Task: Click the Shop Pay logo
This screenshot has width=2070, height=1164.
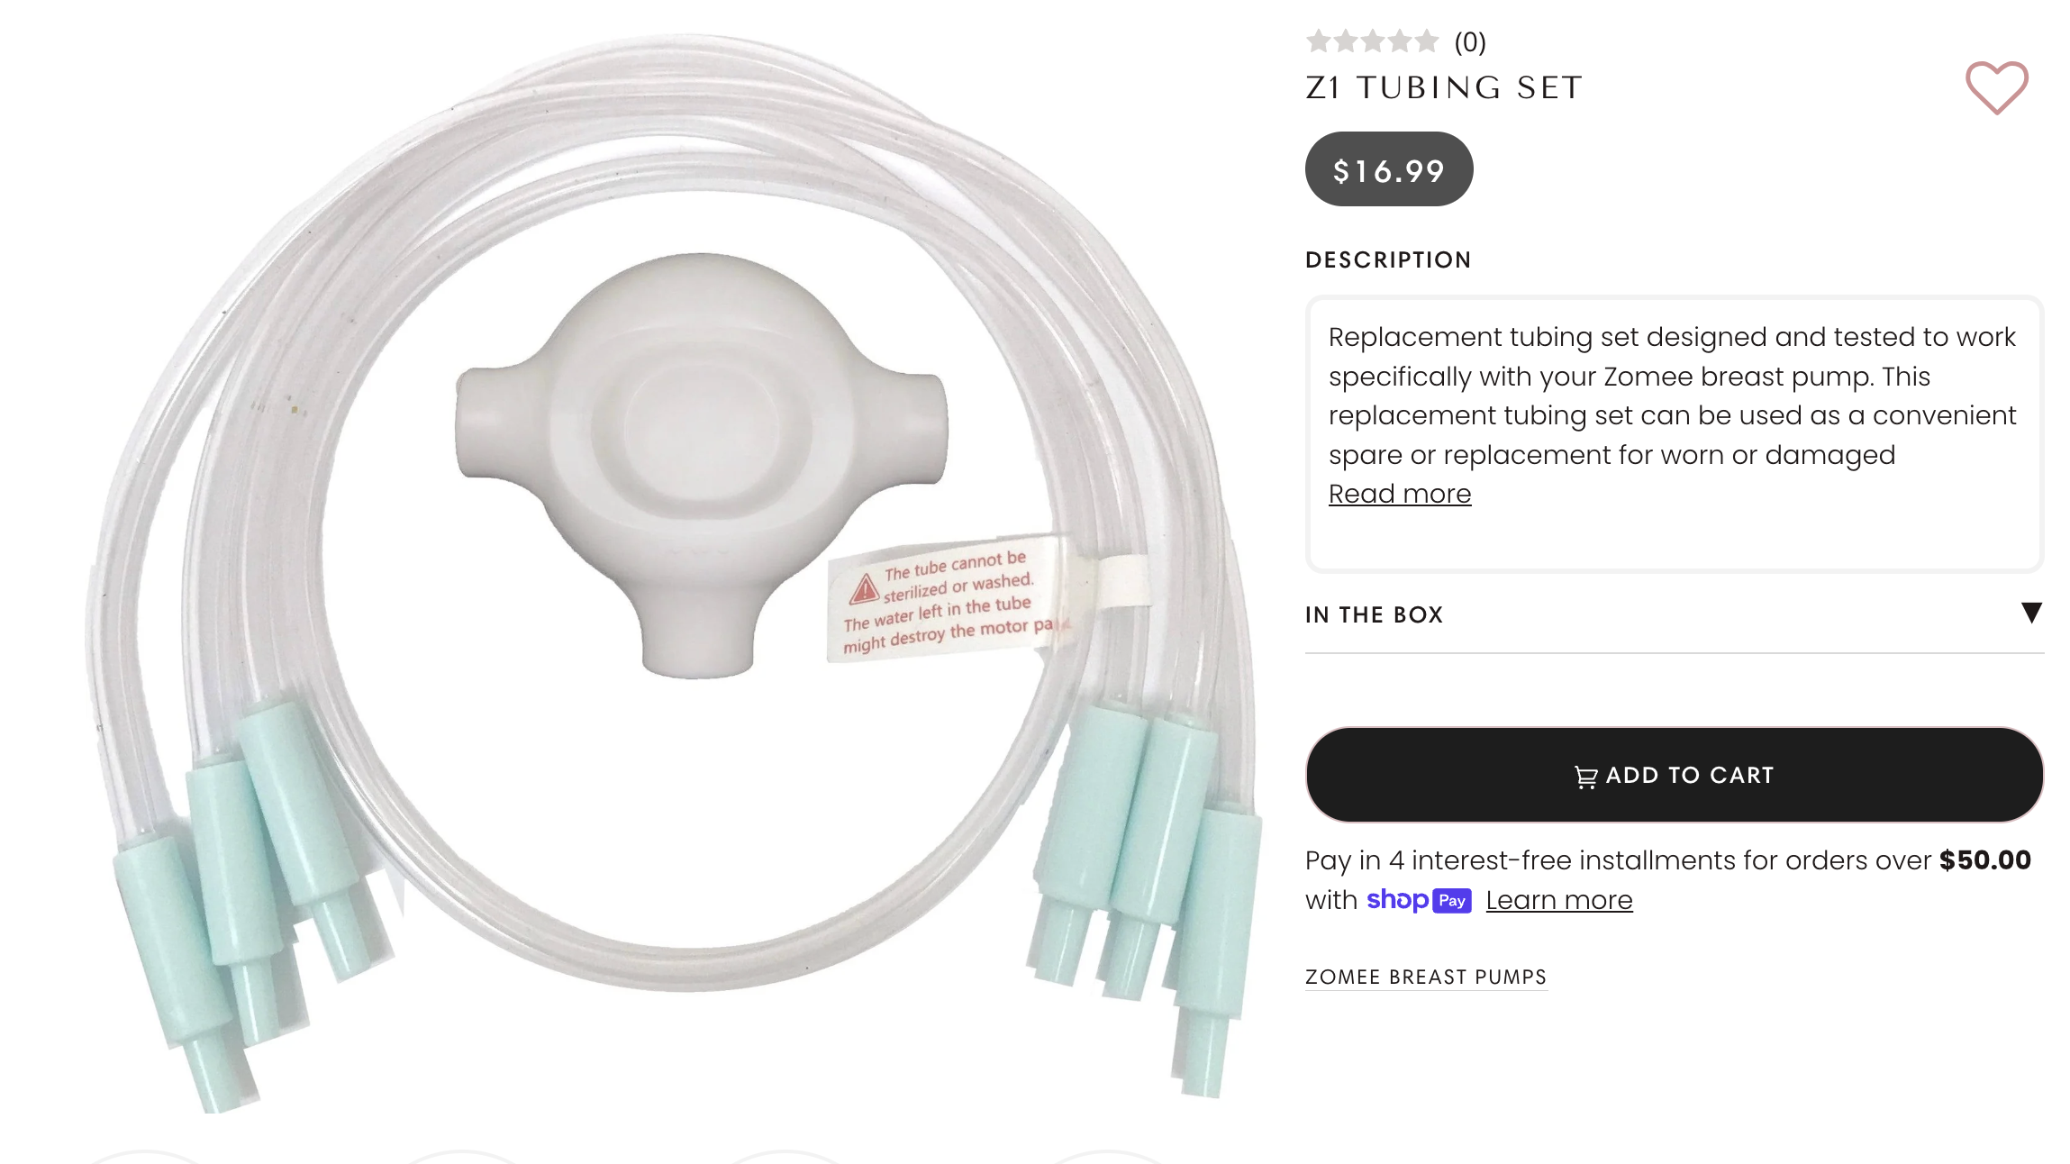Action: click(1419, 900)
